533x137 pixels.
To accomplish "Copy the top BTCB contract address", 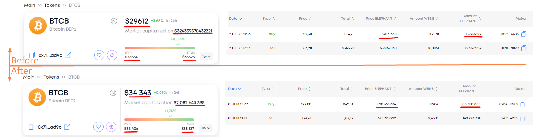I will coord(32,55).
